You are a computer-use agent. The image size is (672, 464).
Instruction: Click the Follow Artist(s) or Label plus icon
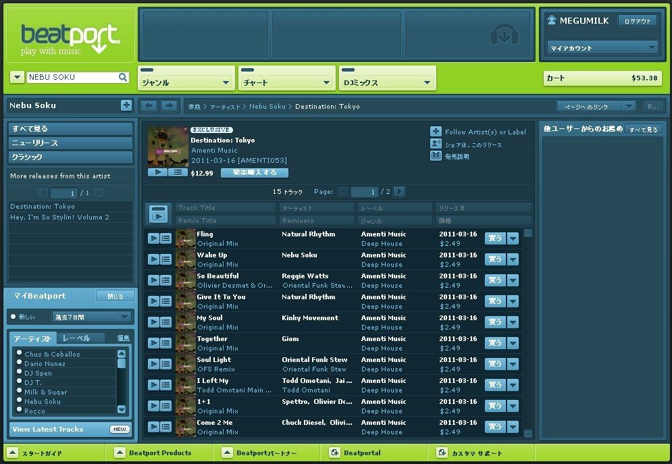coord(436,132)
